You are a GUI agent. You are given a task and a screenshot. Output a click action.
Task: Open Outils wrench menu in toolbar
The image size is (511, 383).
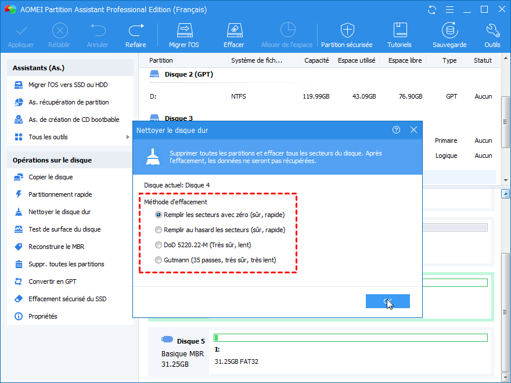click(x=492, y=35)
